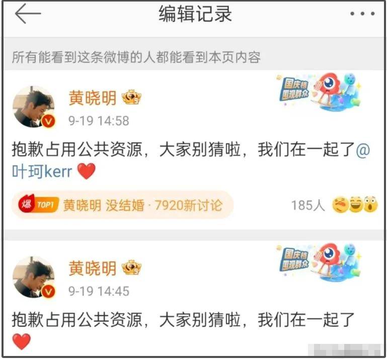The image size is (387, 359).
Task: Tap the shocked emoji reaction
Action: click(x=371, y=205)
